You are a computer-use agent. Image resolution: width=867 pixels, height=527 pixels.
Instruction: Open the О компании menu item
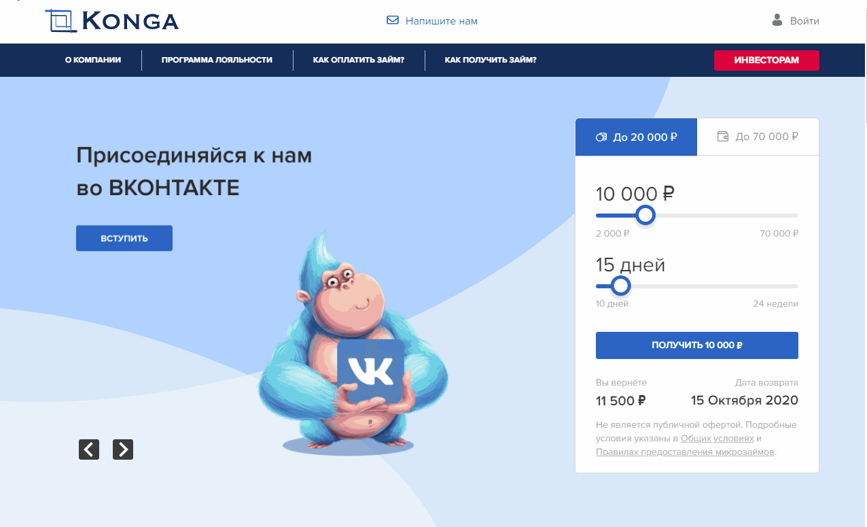(x=93, y=60)
